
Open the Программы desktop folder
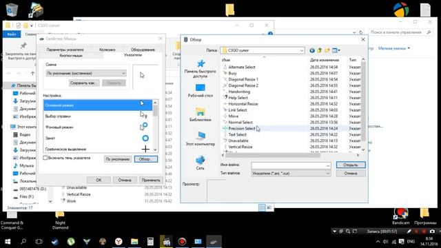(425, 216)
